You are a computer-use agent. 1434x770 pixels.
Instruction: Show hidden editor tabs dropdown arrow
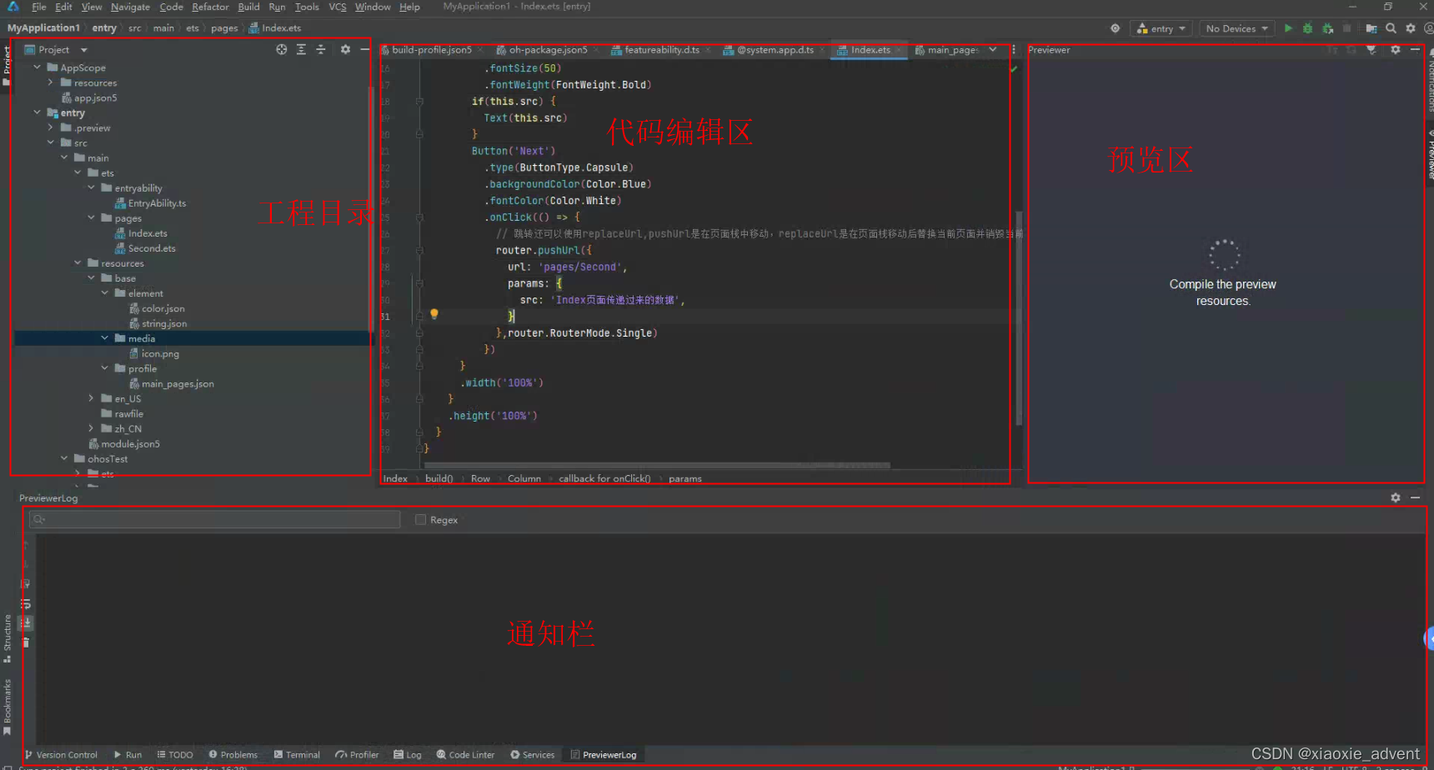[x=993, y=50]
